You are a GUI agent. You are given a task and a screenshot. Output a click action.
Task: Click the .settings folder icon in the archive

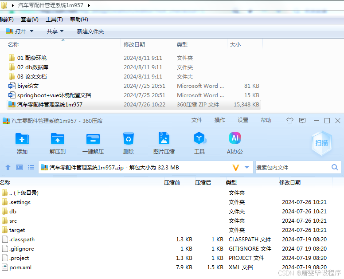[x=4, y=202]
